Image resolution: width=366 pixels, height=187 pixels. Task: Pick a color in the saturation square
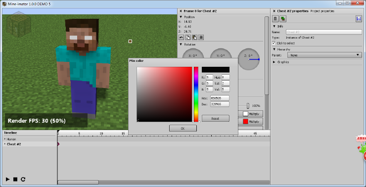click(164, 94)
